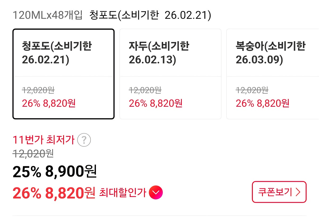Image resolution: width=319 pixels, height=222 pixels.
Task: Open the 쿠폰보기 coupon button
Action: tap(279, 192)
